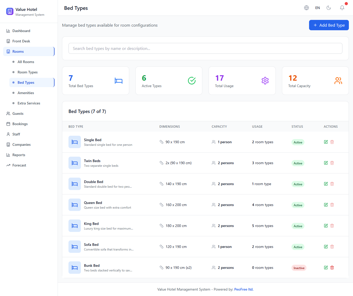Click the bed types search field
353x296 pixels.
click(205, 48)
